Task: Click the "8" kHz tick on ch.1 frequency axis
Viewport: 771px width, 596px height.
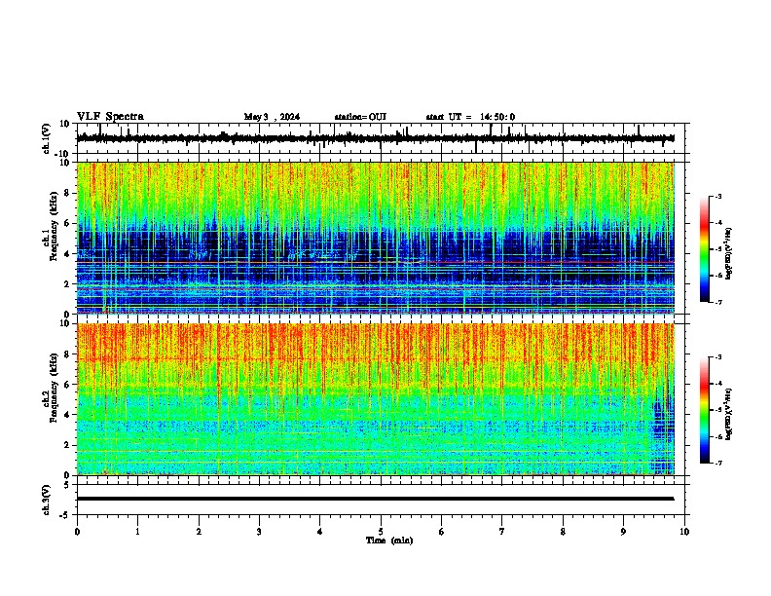Action: point(67,193)
